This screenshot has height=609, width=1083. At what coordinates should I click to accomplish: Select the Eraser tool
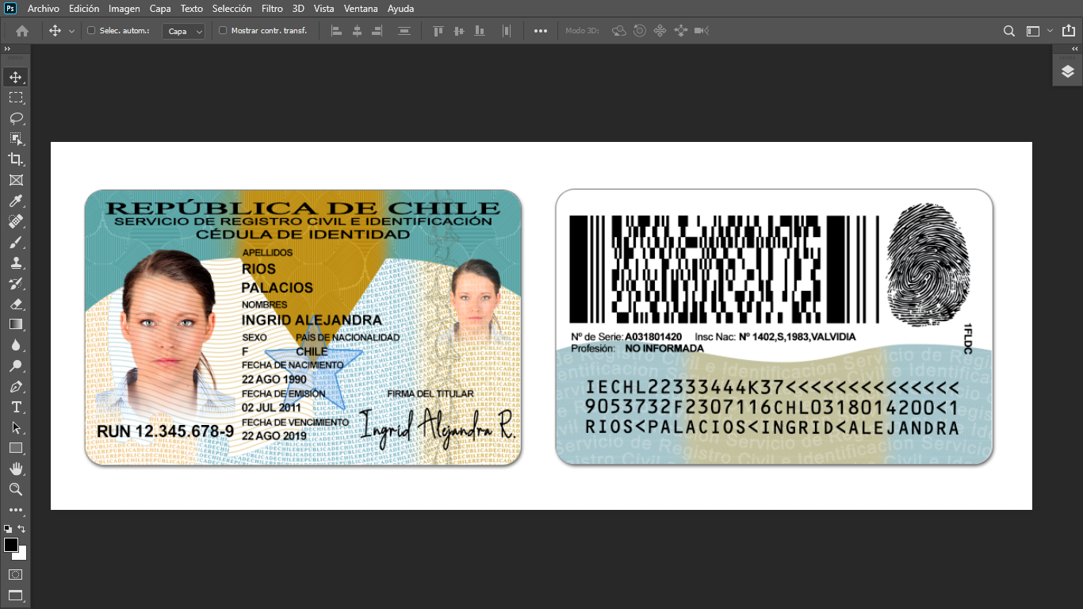(16, 304)
